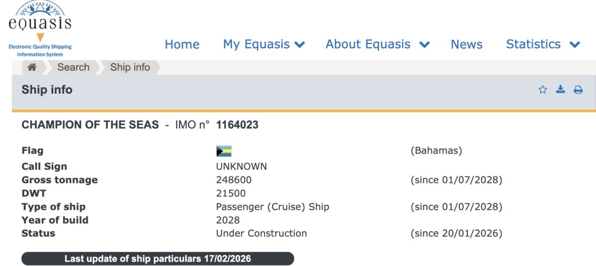
Task: Select the Ship info breadcrumb
Action: 130,67
